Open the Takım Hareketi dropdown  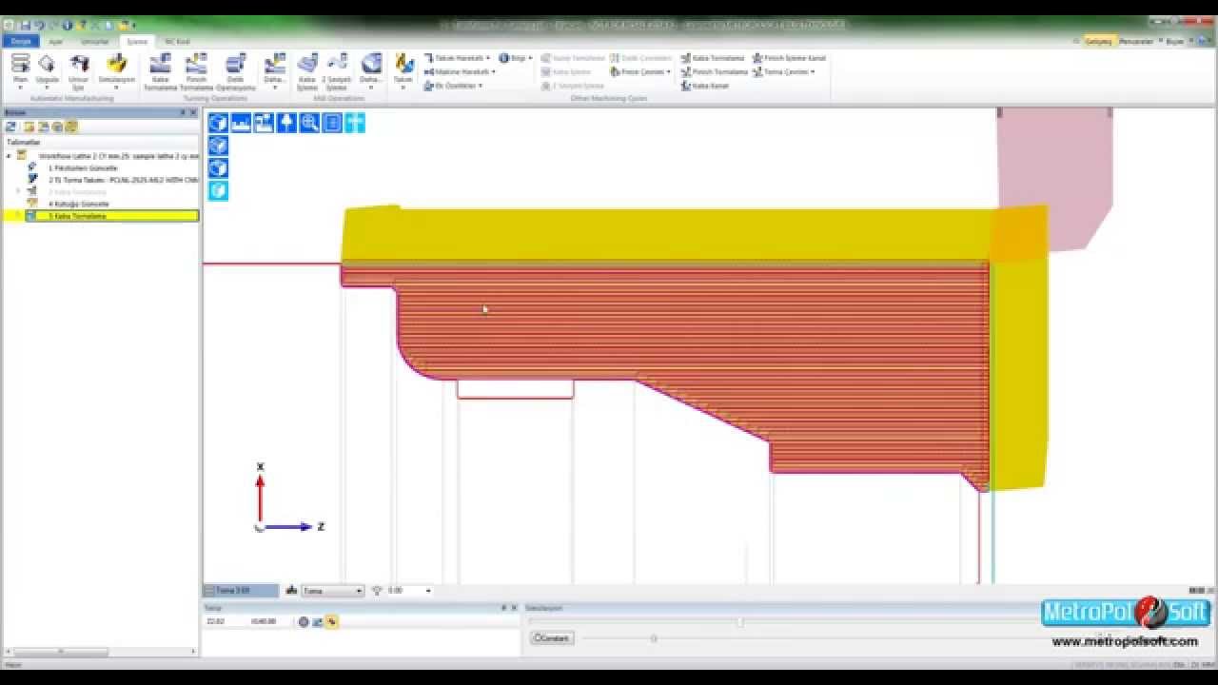[457, 58]
